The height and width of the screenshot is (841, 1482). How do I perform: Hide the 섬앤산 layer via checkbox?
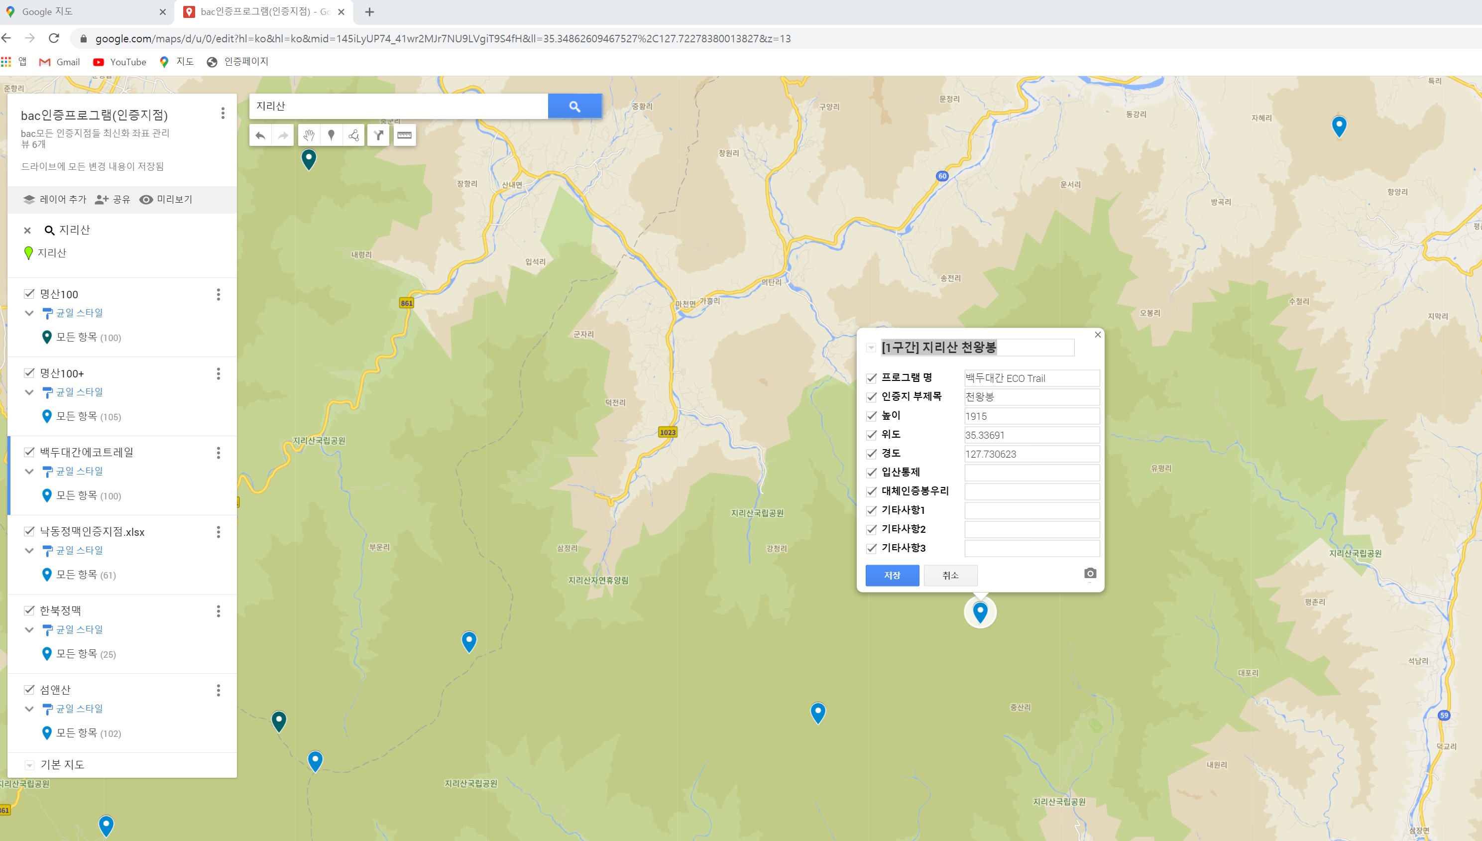[x=29, y=690]
